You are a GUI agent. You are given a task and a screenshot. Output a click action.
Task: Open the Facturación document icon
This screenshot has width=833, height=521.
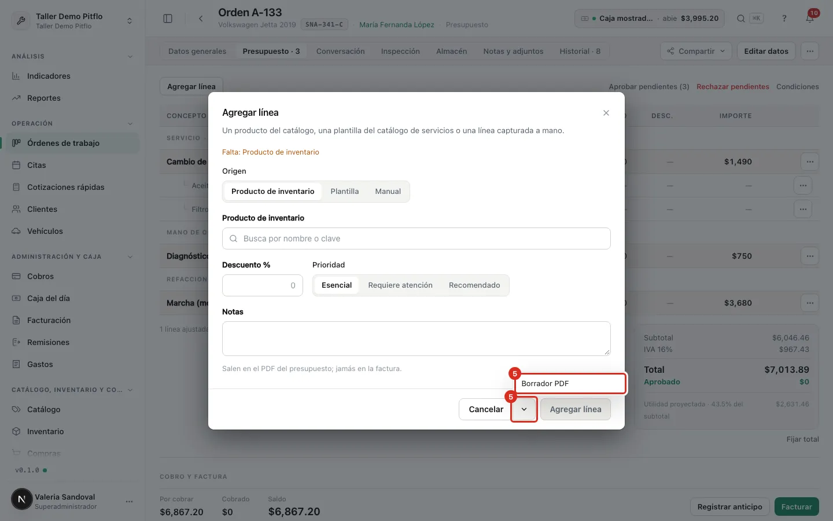(x=16, y=320)
